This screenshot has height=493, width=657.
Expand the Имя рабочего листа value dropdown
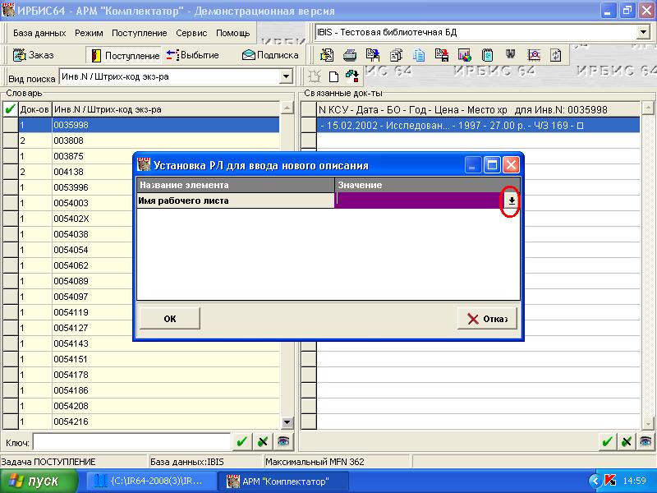point(511,200)
